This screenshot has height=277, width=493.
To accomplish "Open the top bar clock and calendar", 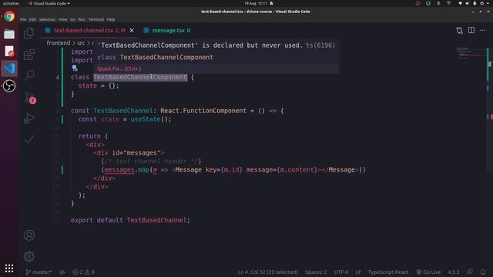I will (x=256, y=3).
